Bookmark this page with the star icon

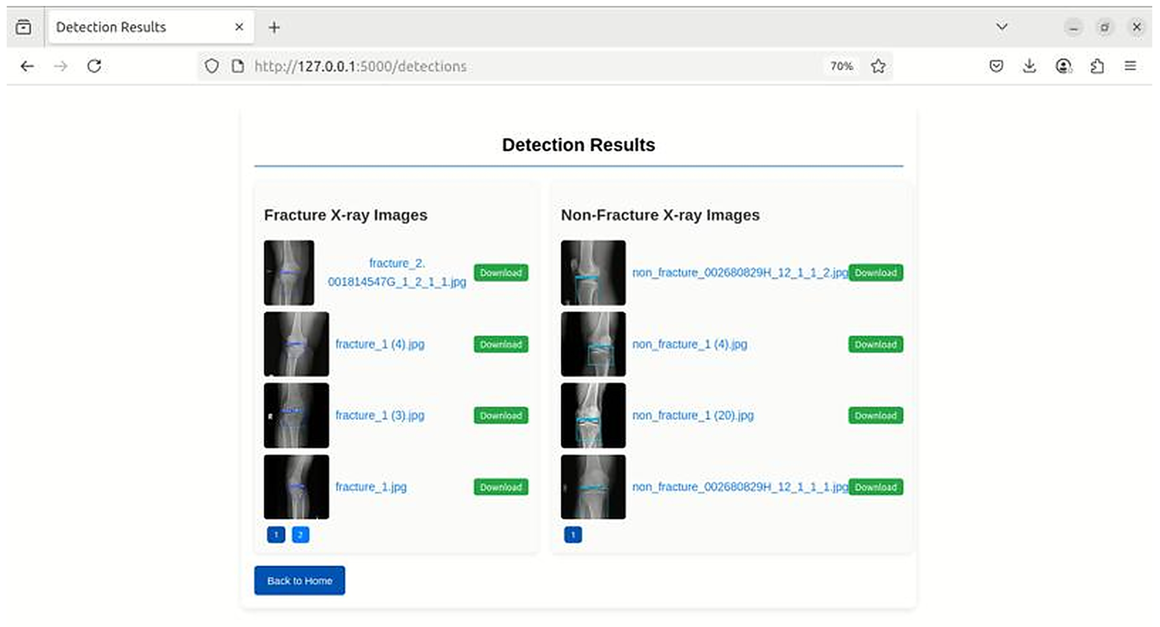pyautogui.click(x=878, y=66)
